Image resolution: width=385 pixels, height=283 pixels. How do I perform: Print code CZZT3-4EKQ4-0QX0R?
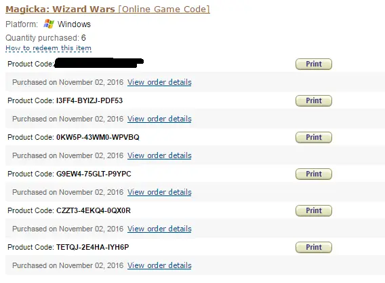point(314,210)
